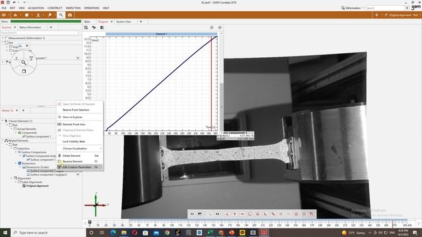Click the home icon in orange toolbar

pos(15,15)
